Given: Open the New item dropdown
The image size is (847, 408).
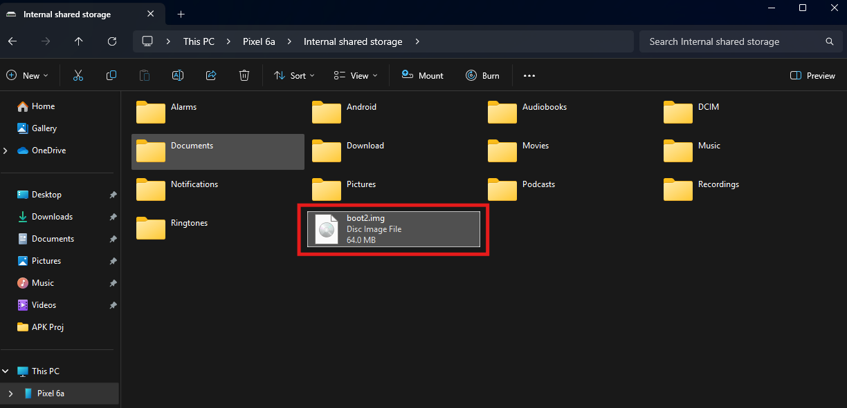Looking at the screenshot, I should click(x=27, y=75).
